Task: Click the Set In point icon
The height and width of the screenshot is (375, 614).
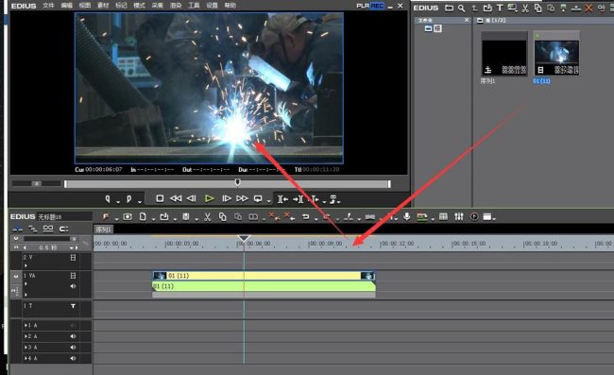Action: tap(108, 199)
